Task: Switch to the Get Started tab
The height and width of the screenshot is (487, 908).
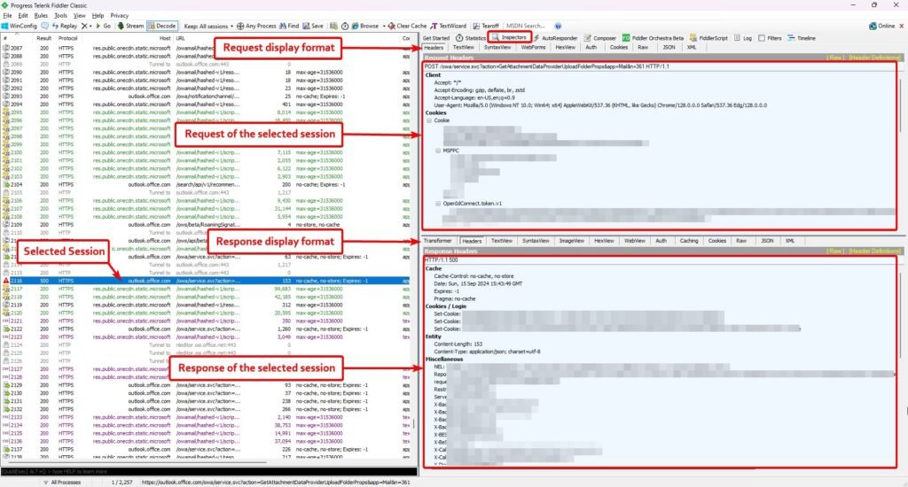Action: click(436, 38)
